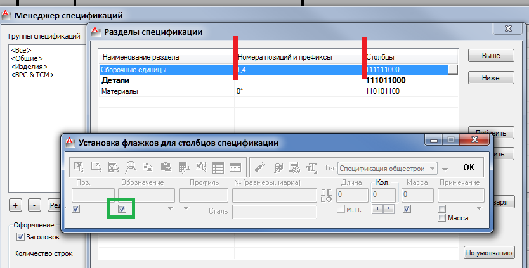Click the Выше button

tap(491, 56)
